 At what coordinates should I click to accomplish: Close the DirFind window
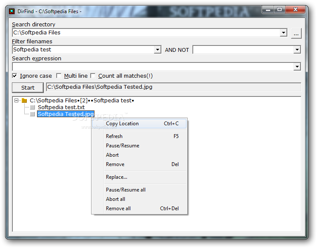[295, 9]
